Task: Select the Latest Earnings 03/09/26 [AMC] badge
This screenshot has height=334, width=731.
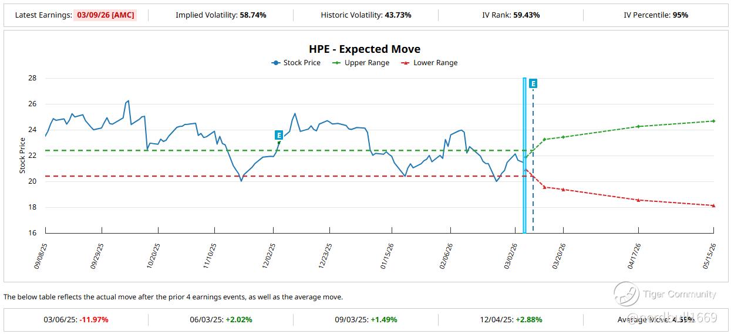Action: pyautogui.click(x=105, y=15)
